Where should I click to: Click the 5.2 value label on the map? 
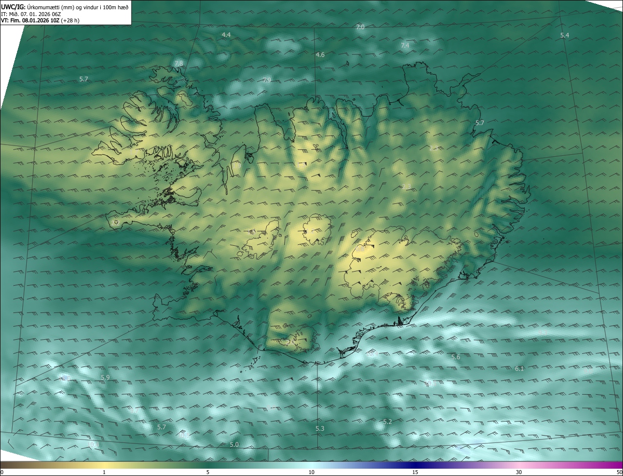pos(387,422)
